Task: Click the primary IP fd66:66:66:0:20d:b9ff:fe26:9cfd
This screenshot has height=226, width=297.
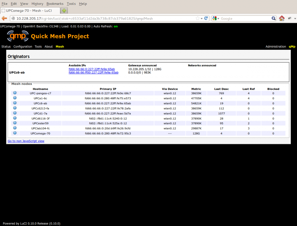Action: pyautogui.click(x=108, y=129)
